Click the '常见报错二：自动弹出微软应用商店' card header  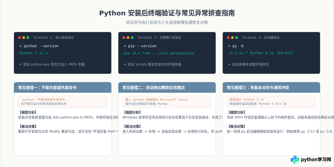pos(167,88)
